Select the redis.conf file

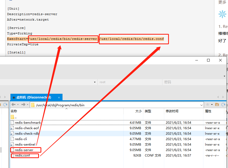(x=22, y=155)
